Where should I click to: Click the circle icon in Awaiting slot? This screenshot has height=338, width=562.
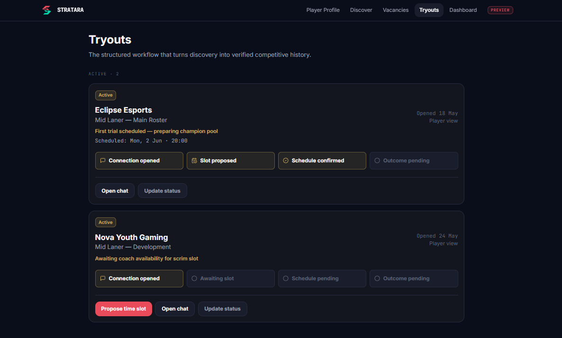point(194,278)
